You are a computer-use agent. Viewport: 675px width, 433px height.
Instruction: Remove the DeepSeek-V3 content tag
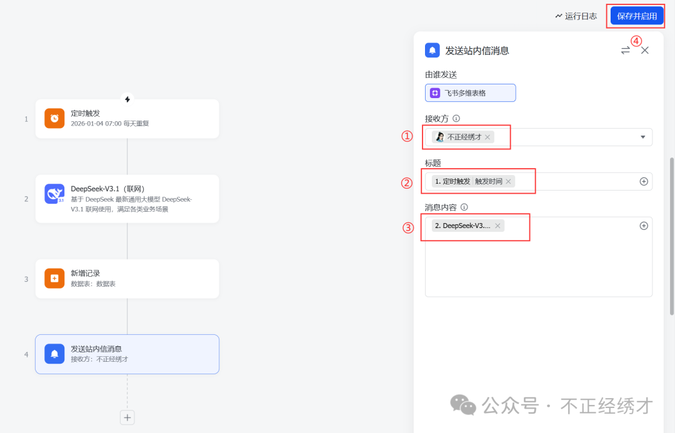497,226
